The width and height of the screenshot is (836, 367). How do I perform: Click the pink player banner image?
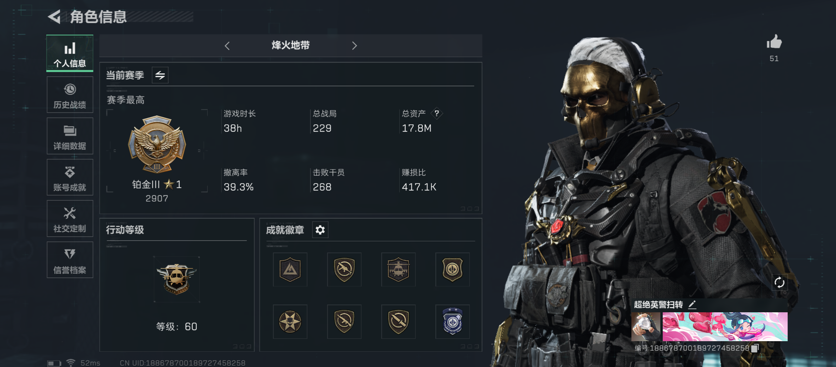[725, 327]
